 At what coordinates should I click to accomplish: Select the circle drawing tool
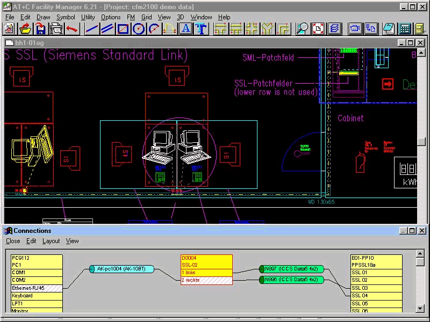click(x=139, y=29)
